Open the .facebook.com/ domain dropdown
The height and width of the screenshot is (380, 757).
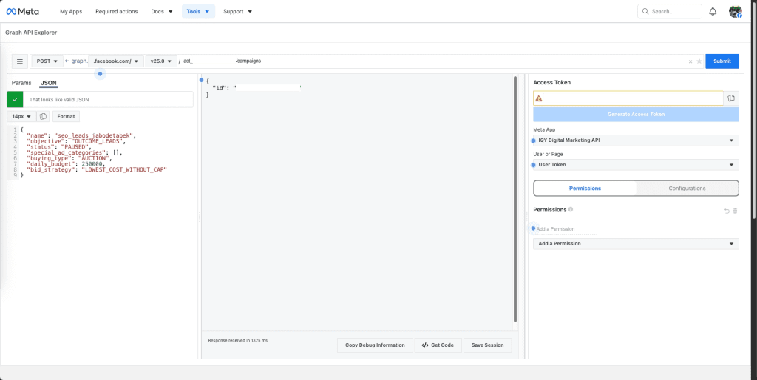click(116, 61)
